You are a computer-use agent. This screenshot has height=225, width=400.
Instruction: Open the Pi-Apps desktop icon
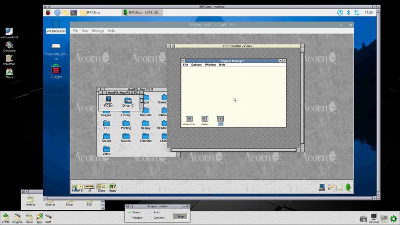click(56, 72)
